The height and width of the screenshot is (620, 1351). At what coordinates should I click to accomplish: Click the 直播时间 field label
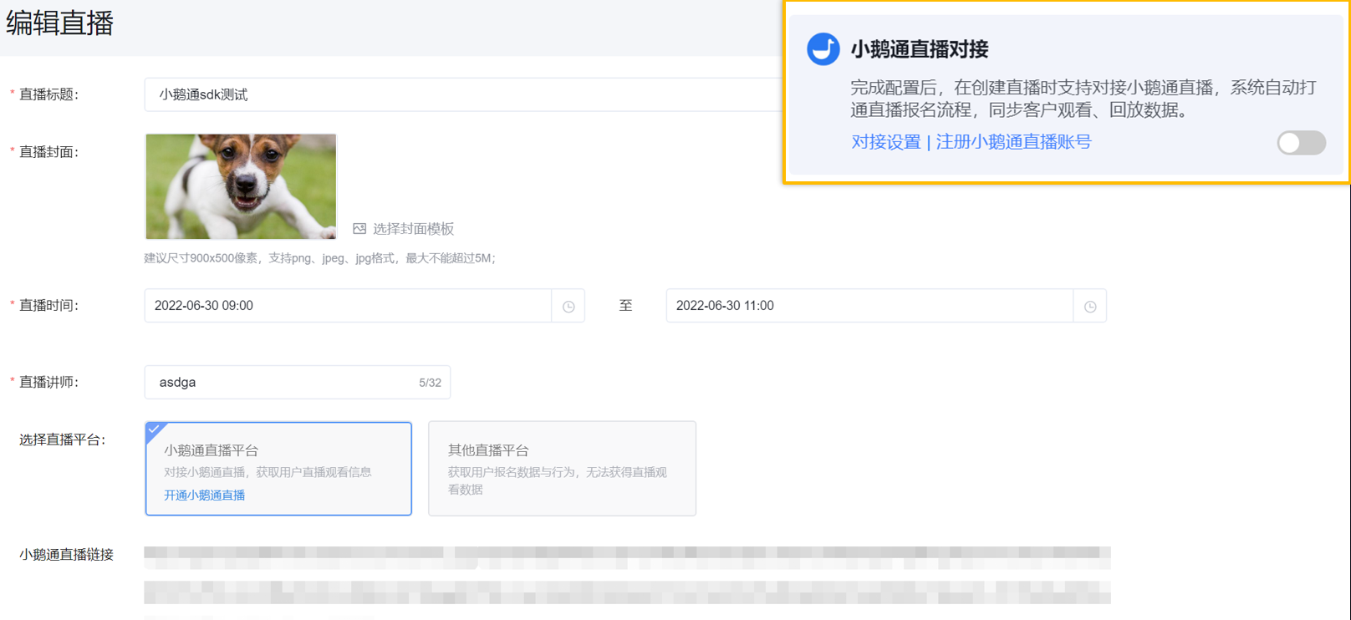(48, 306)
